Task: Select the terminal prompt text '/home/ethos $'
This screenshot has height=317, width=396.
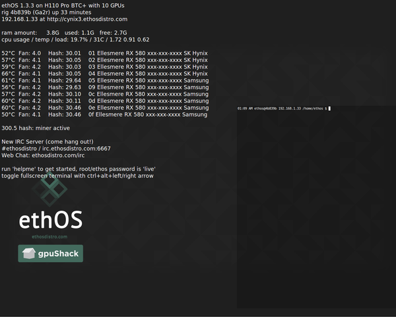Action: tap(315, 108)
